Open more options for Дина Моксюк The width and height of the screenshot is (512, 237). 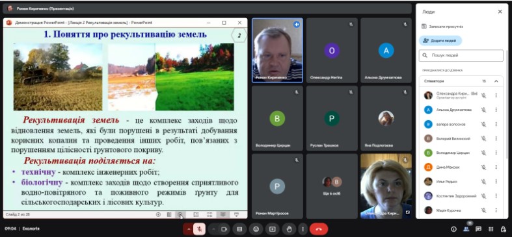point(496,168)
